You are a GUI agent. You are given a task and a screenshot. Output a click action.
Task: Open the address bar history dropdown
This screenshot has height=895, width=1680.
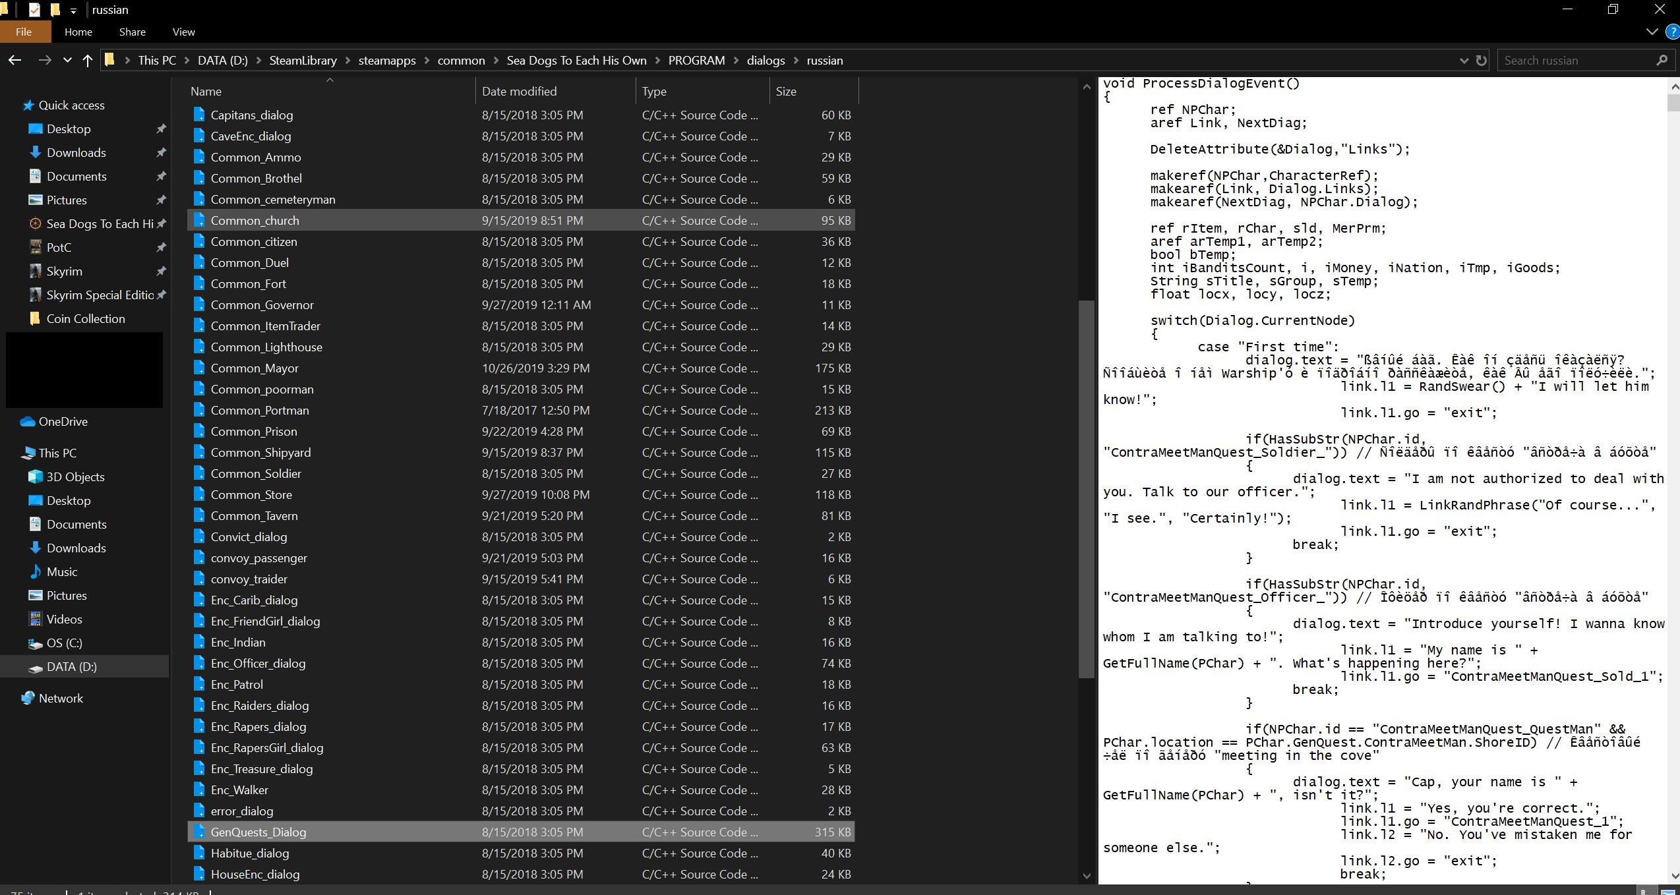pyautogui.click(x=1464, y=60)
